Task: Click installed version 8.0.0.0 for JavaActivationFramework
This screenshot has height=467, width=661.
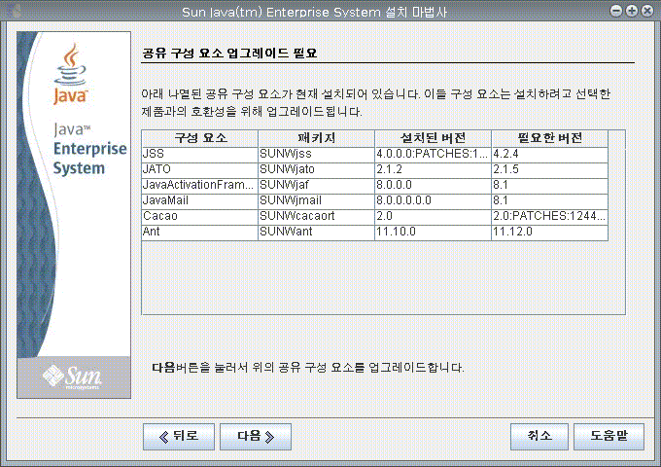Action: (x=433, y=186)
